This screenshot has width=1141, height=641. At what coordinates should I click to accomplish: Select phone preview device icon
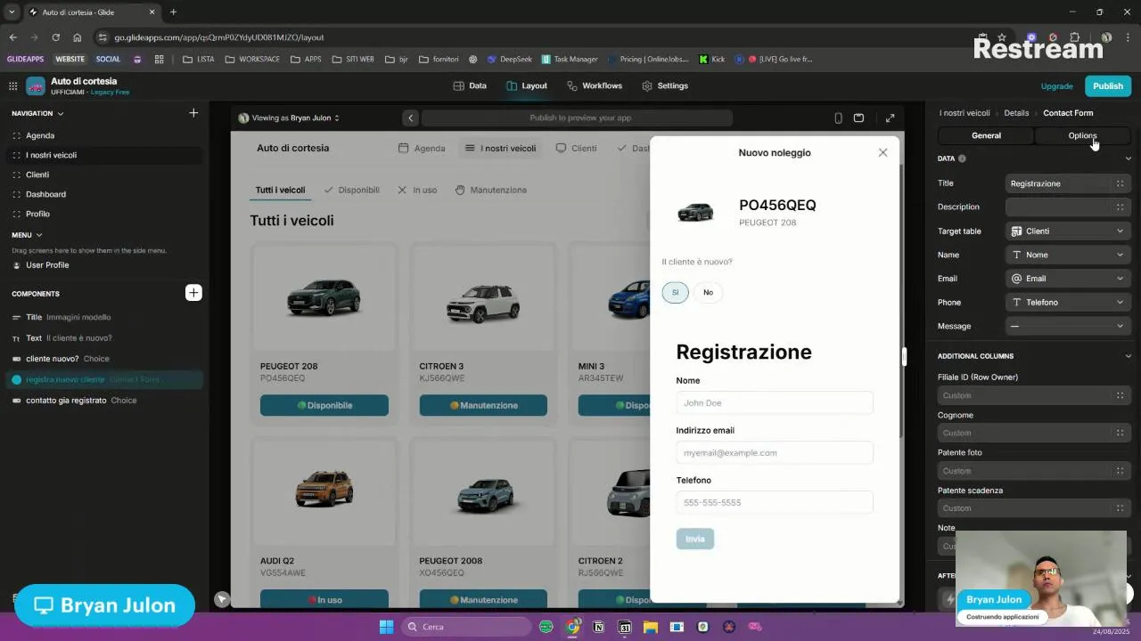point(838,118)
